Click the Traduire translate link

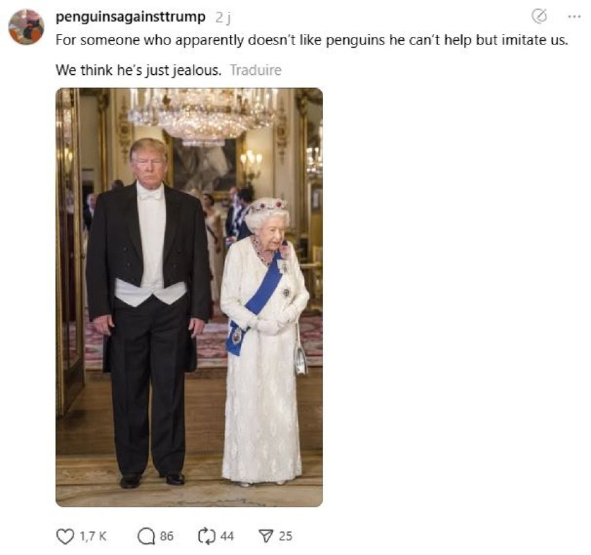[x=256, y=70]
